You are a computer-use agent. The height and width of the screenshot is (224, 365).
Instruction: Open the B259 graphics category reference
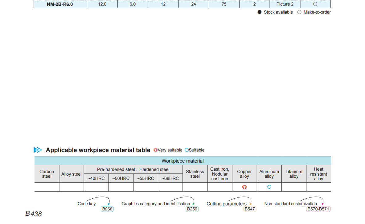[192, 209]
